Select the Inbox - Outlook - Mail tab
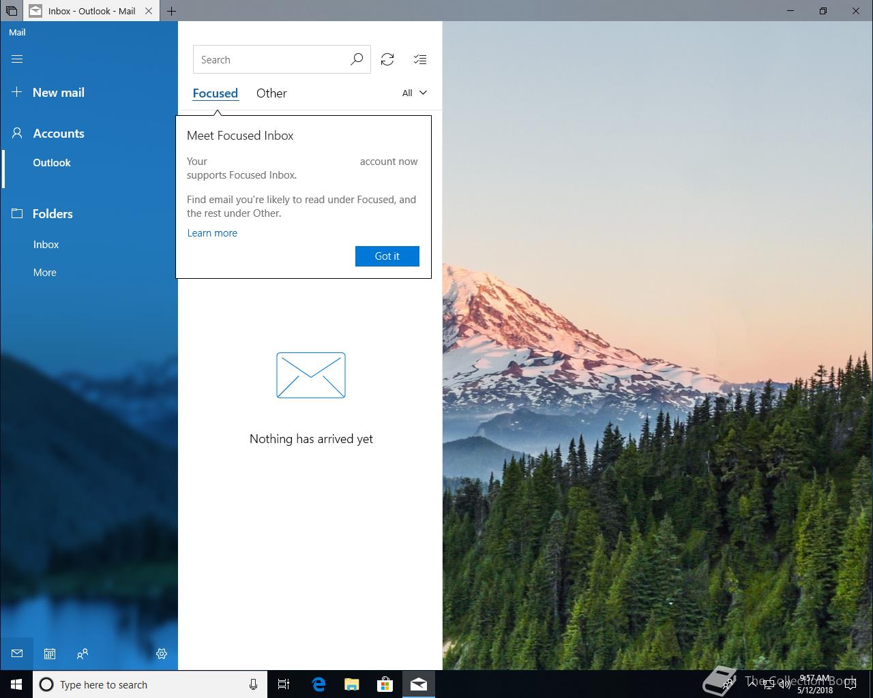The height and width of the screenshot is (698, 873). click(91, 11)
